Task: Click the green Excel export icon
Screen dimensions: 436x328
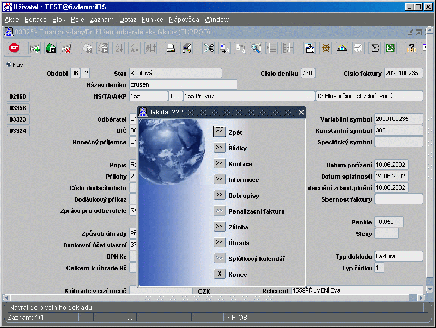Action: click(391, 48)
